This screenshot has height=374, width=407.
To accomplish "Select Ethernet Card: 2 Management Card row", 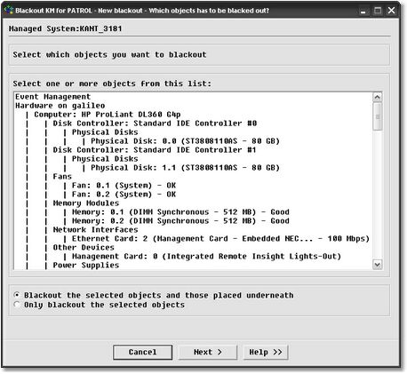I will coord(220,239).
